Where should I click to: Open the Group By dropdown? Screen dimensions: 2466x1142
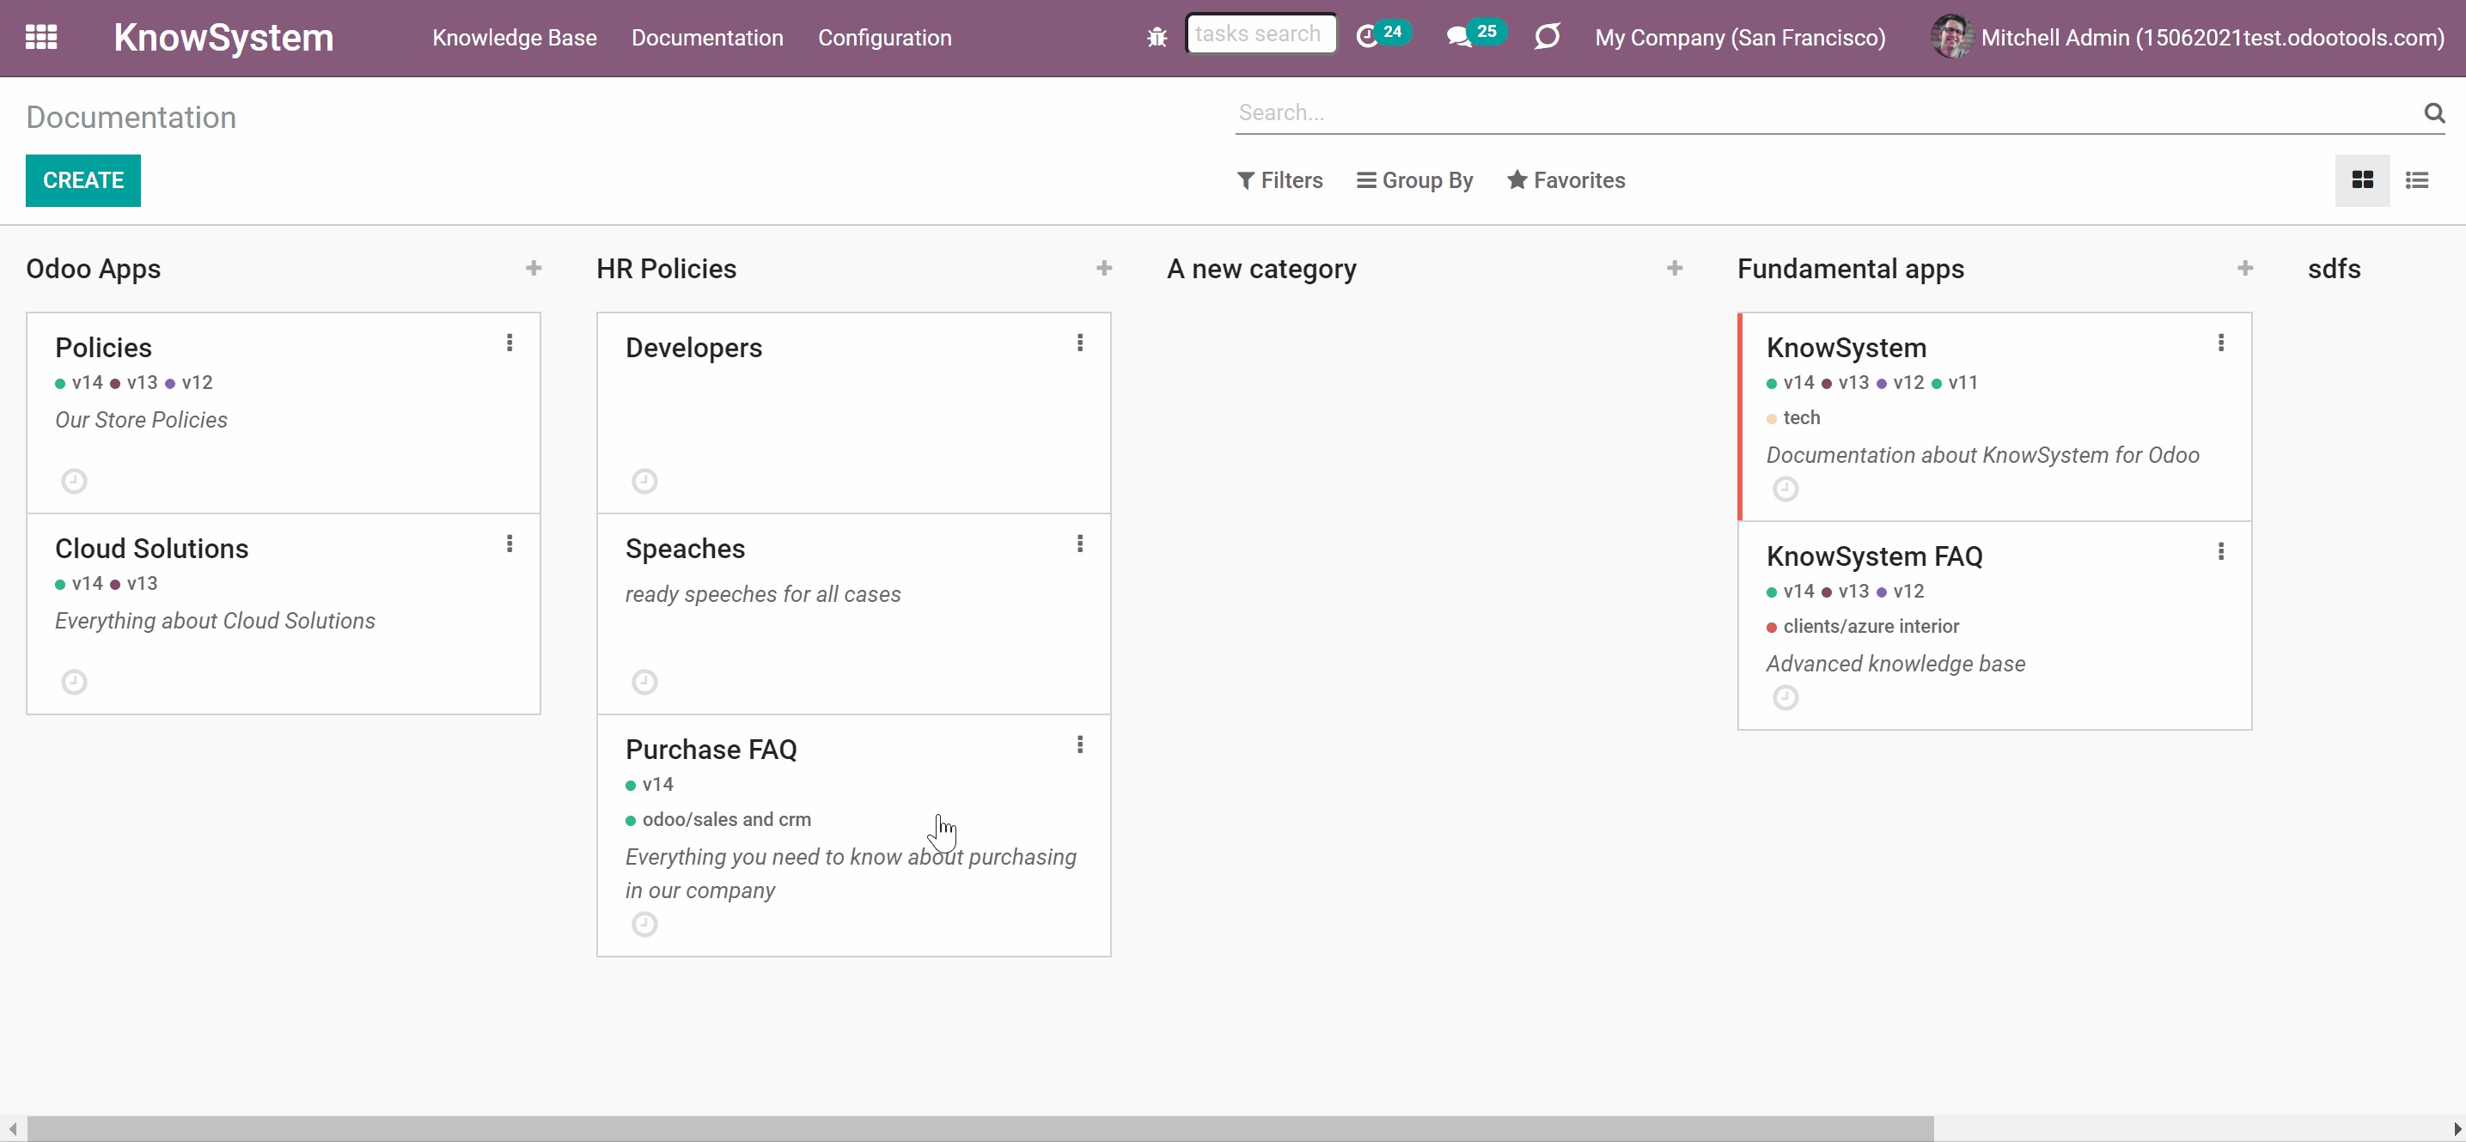(1415, 179)
